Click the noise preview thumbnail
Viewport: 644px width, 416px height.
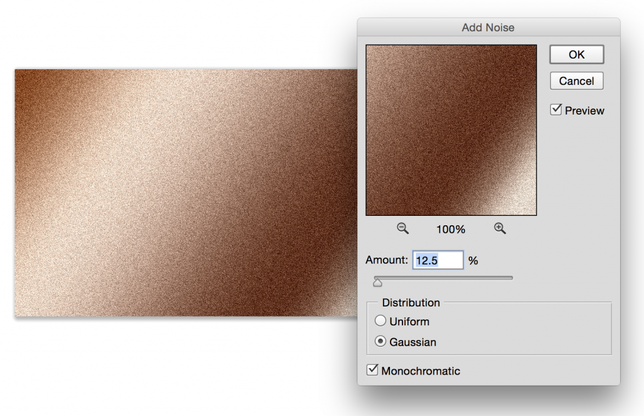tap(450, 129)
